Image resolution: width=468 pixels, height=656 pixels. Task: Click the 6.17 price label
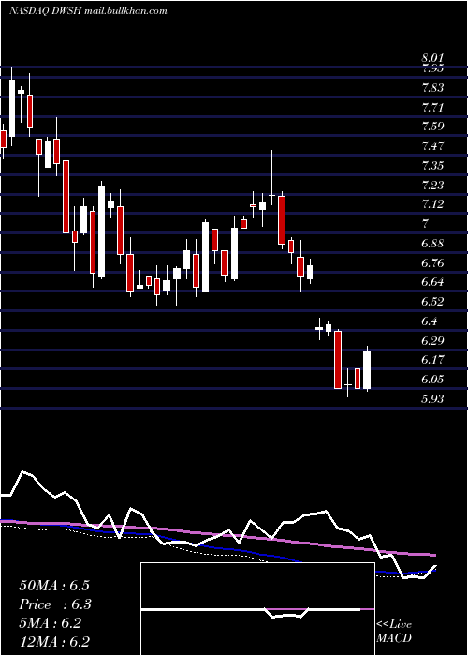click(x=432, y=360)
